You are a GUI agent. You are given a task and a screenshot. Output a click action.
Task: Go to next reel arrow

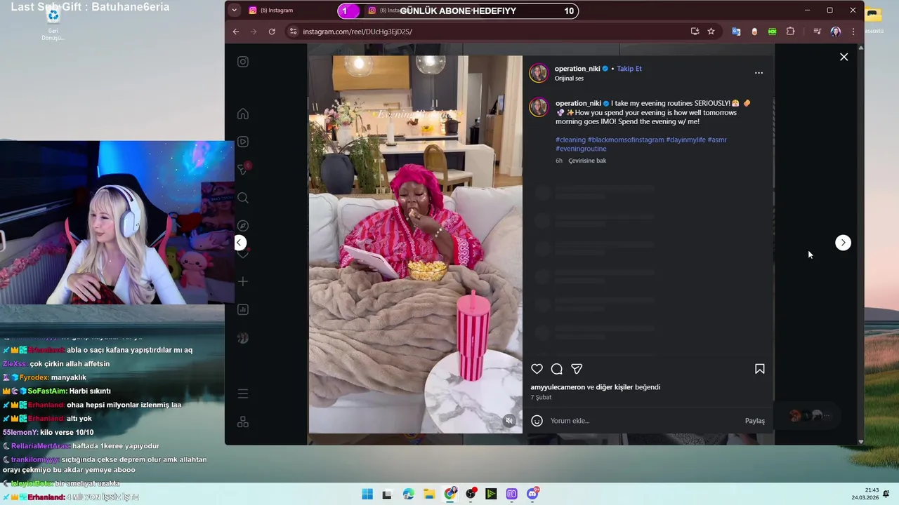click(x=843, y=243)
